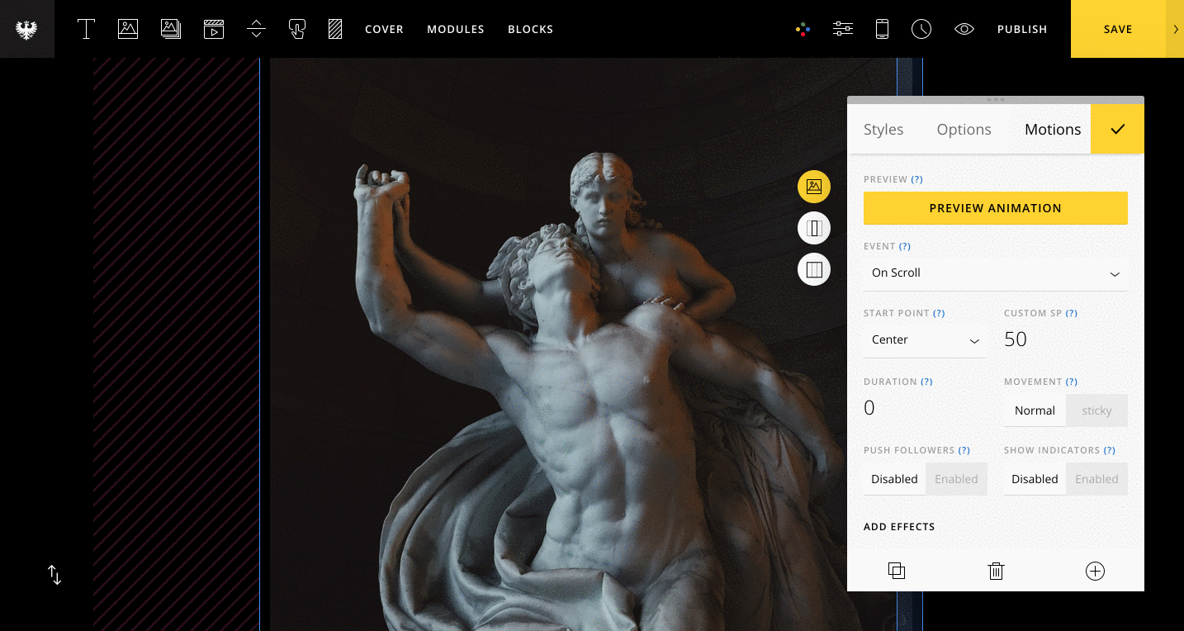Set Movement to sticky
Screen dimensions: 1184x631
point(1096,410)
